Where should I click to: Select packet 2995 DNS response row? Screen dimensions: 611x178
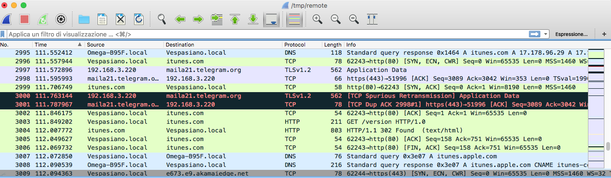[x=294, y=52]
